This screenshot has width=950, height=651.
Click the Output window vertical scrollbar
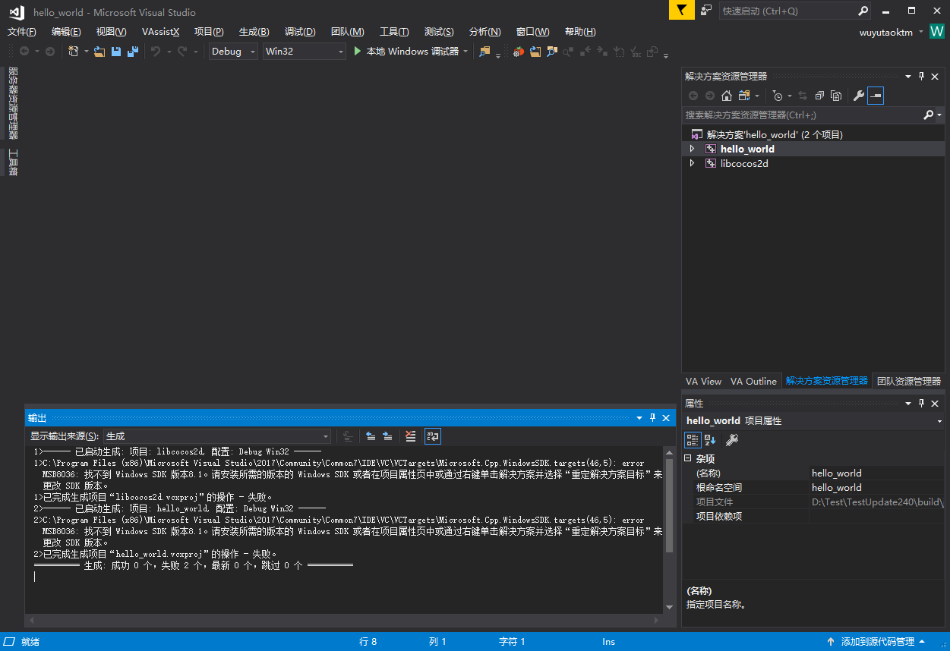click(669, 529)
